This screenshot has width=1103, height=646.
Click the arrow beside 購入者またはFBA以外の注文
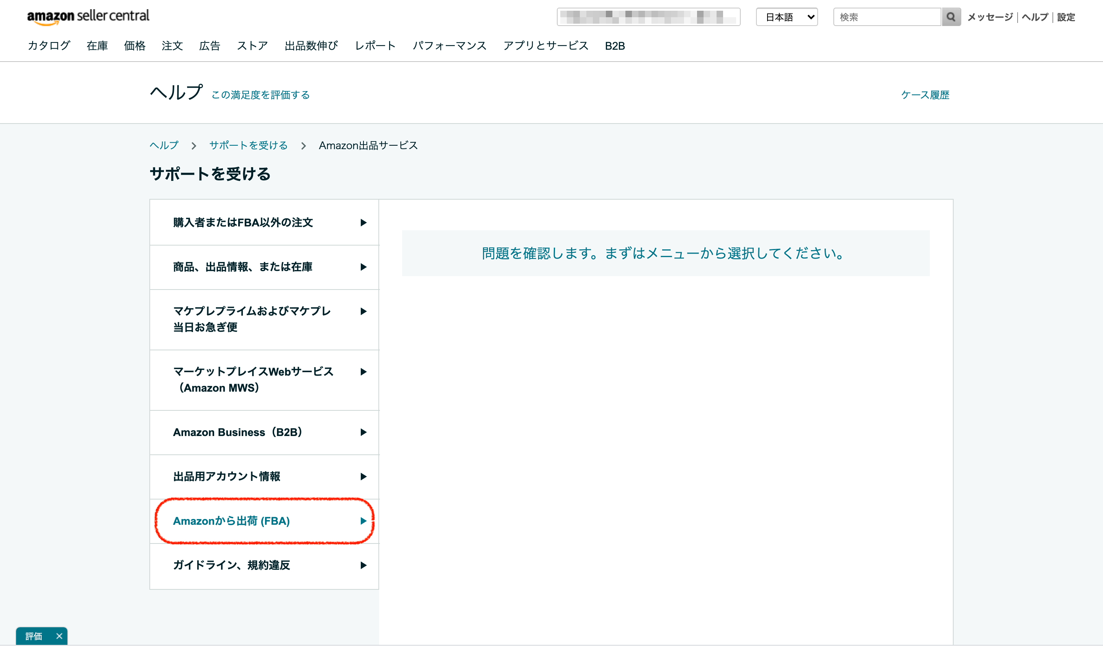point(363,223)
